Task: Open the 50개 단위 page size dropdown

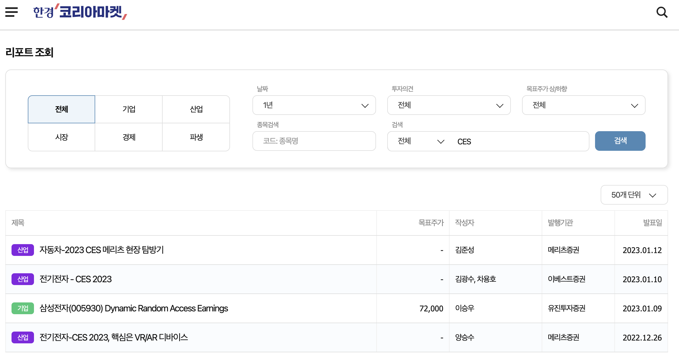Action: coord(634,195)
